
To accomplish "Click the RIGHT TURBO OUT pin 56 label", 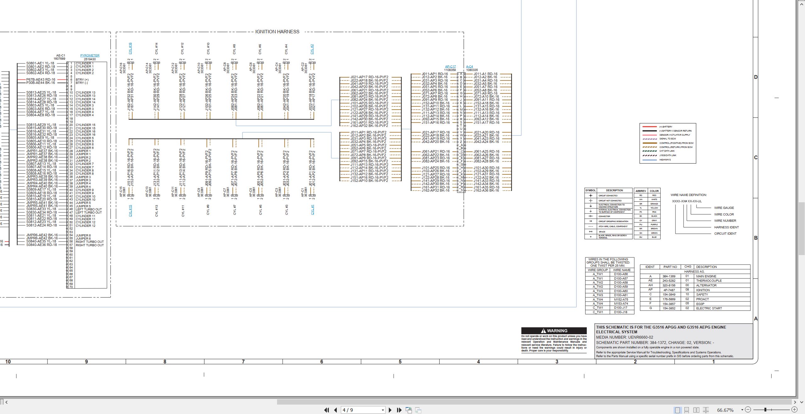I will [90, 242].
